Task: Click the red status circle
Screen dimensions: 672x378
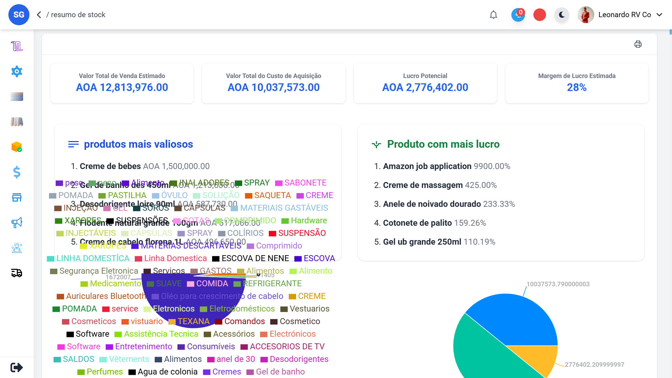Action: pos(540,15)
